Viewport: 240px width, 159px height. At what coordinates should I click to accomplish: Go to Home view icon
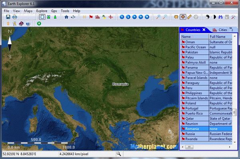[x=66, y=17]
